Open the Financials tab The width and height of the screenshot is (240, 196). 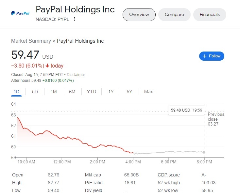(210, 15)
